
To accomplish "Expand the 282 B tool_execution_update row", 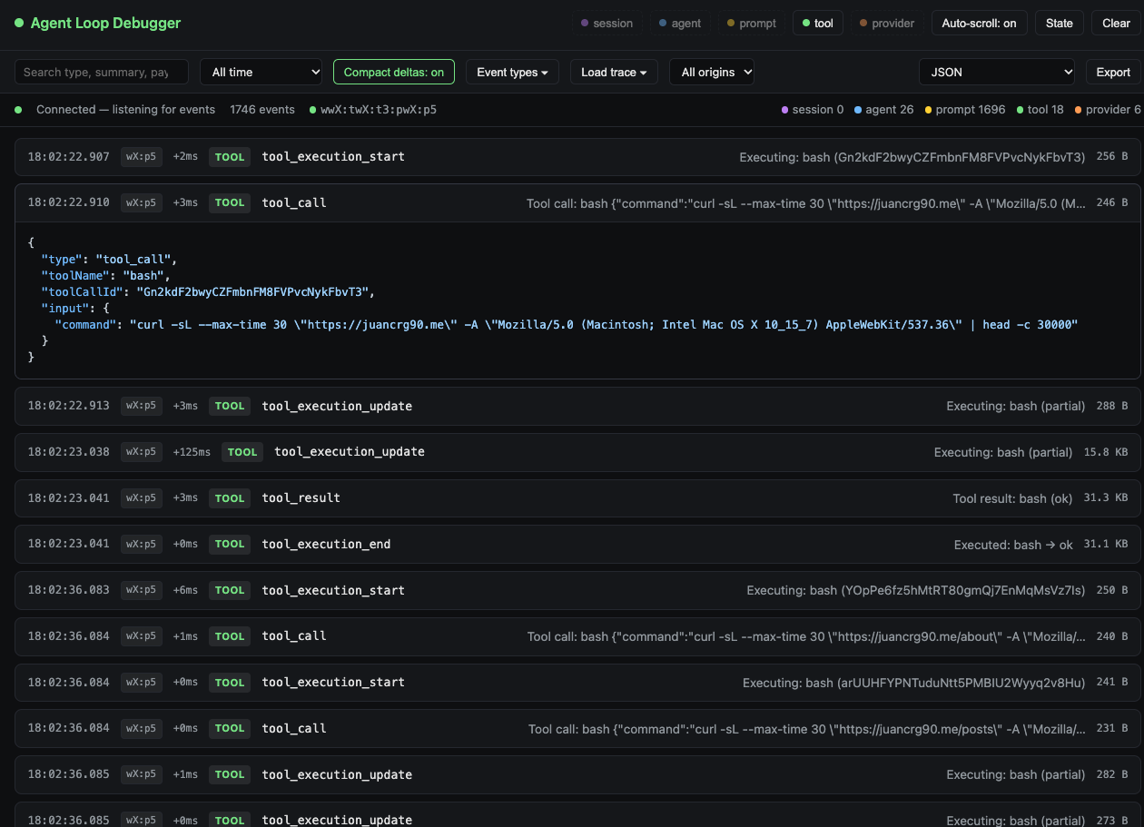I will click(577, 774).
